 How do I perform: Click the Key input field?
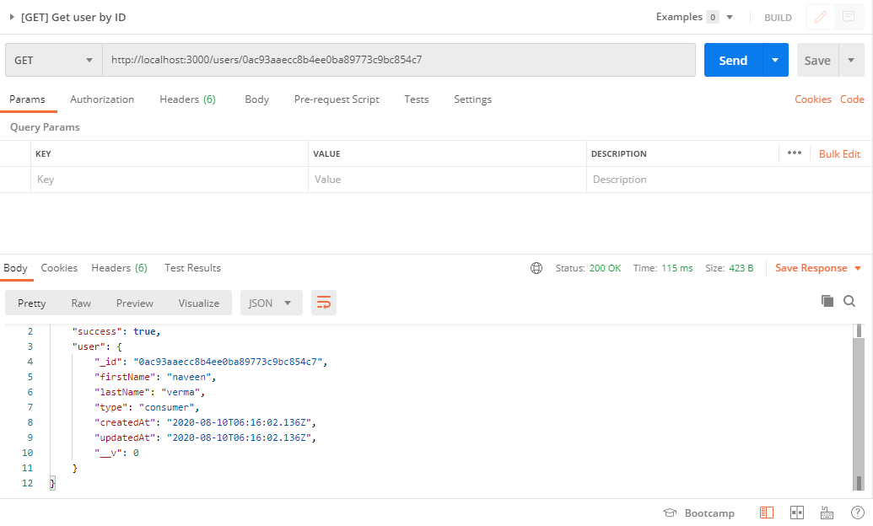[x=170, y=180]
